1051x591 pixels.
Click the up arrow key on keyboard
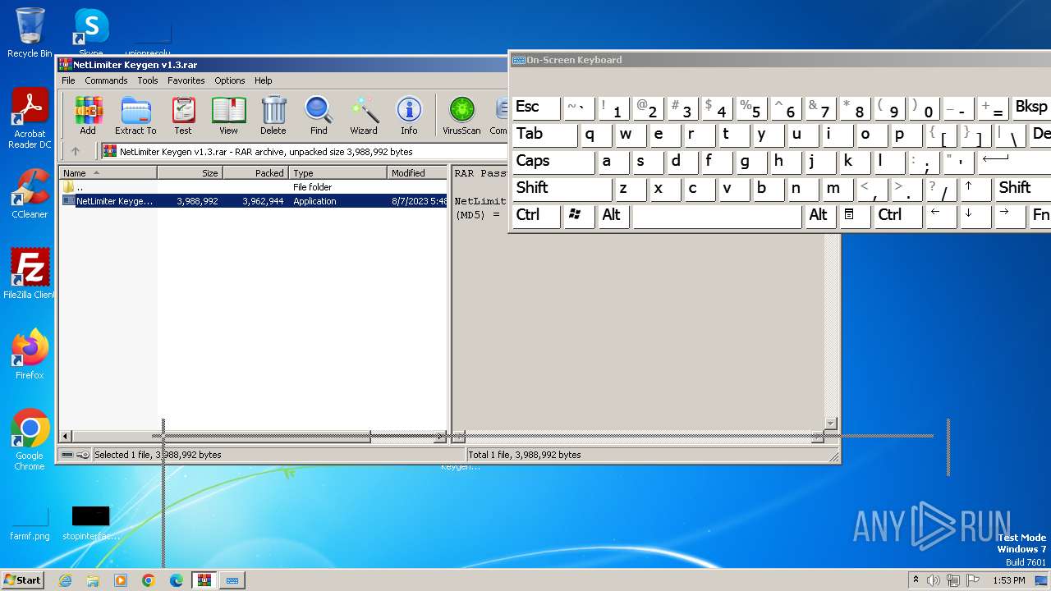975,189
